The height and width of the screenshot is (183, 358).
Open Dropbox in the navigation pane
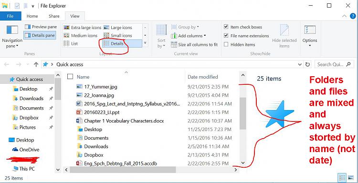point(29,118)
